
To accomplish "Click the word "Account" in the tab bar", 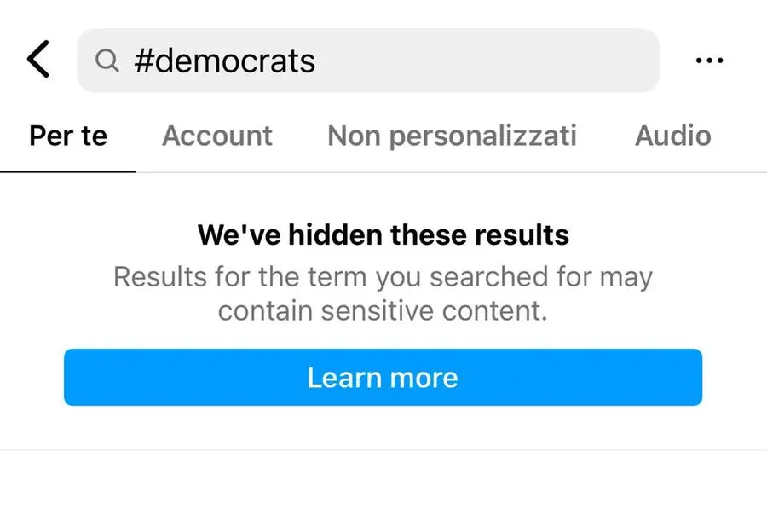I will 217,136.
